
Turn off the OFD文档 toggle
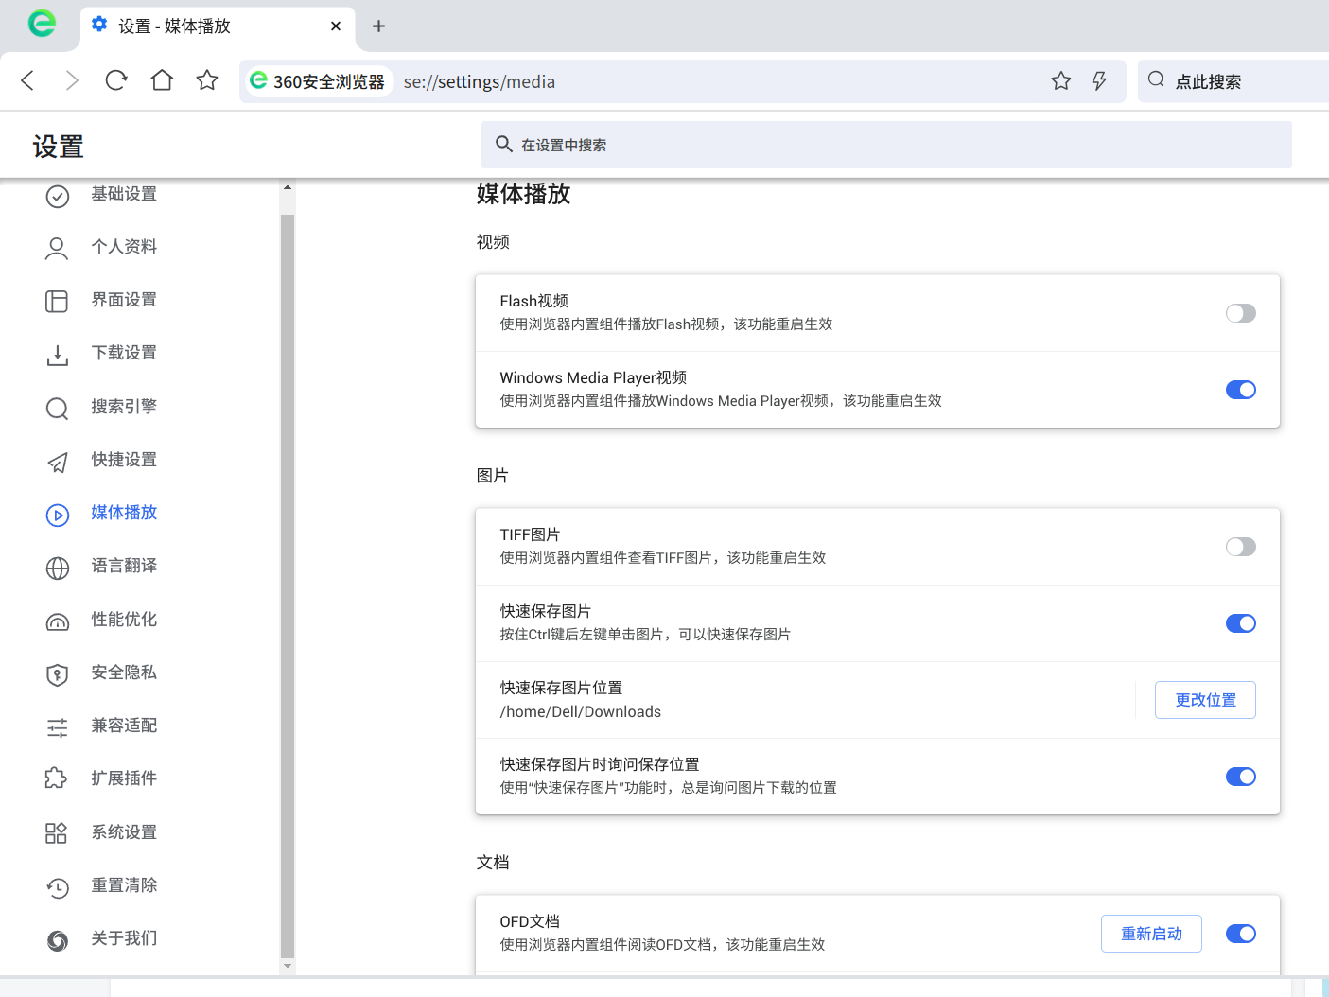tap(1240, 934)
